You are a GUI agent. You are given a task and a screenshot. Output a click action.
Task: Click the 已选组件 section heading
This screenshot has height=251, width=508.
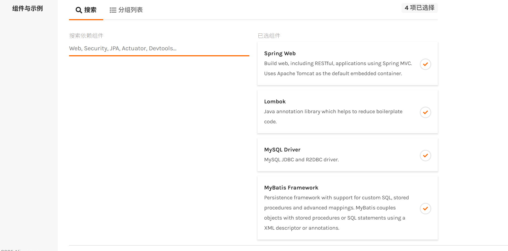269,36
